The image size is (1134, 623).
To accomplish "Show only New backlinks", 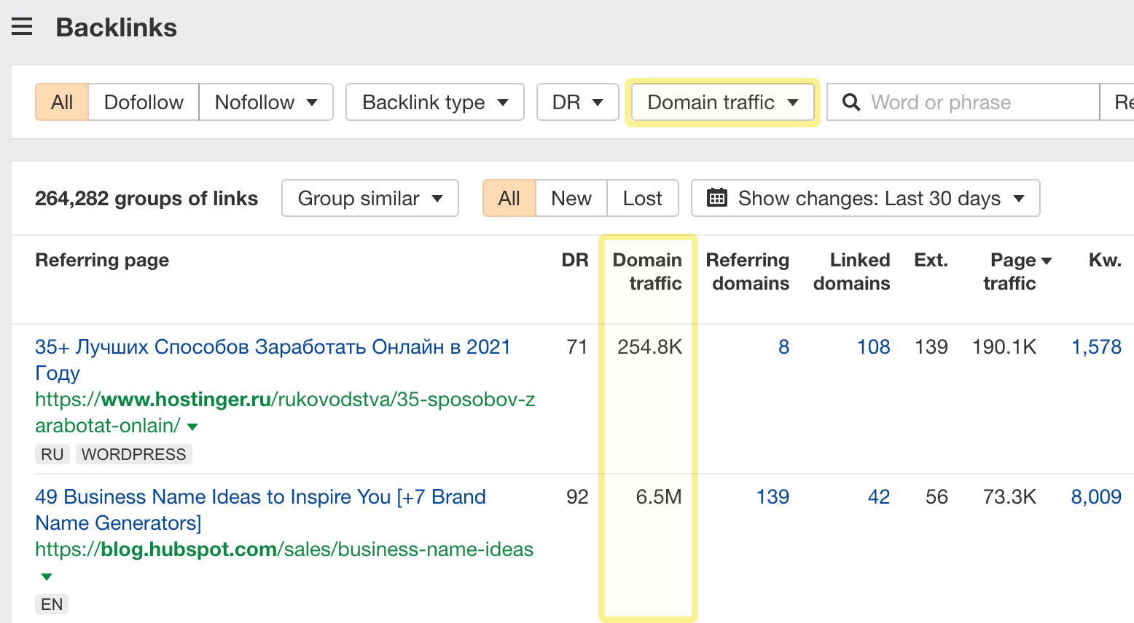I will (571, 199).
